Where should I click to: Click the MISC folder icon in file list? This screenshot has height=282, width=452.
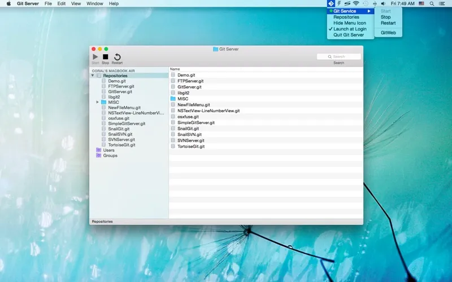173,99
